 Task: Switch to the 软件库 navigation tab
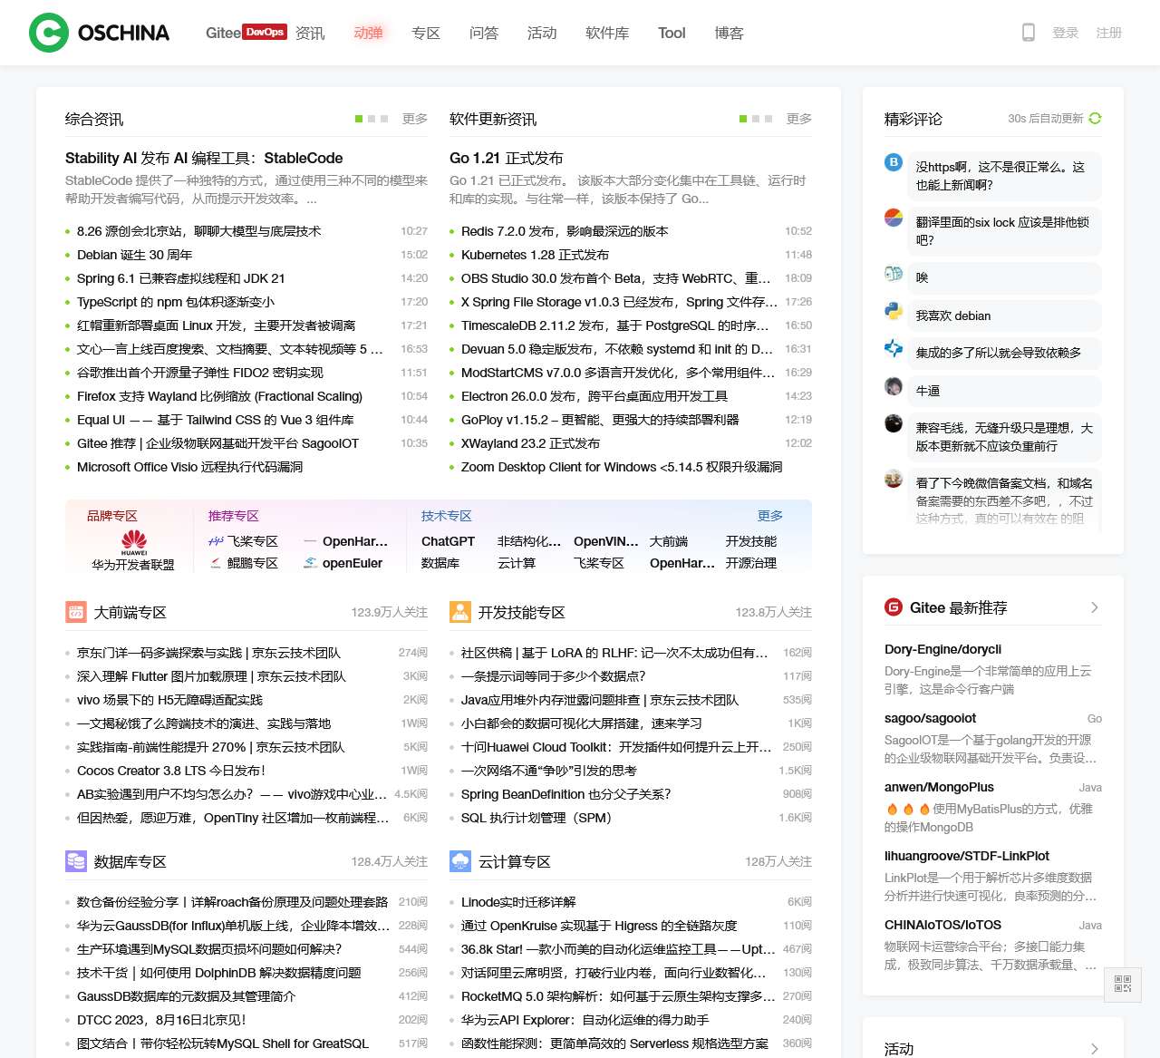point(607,33)
